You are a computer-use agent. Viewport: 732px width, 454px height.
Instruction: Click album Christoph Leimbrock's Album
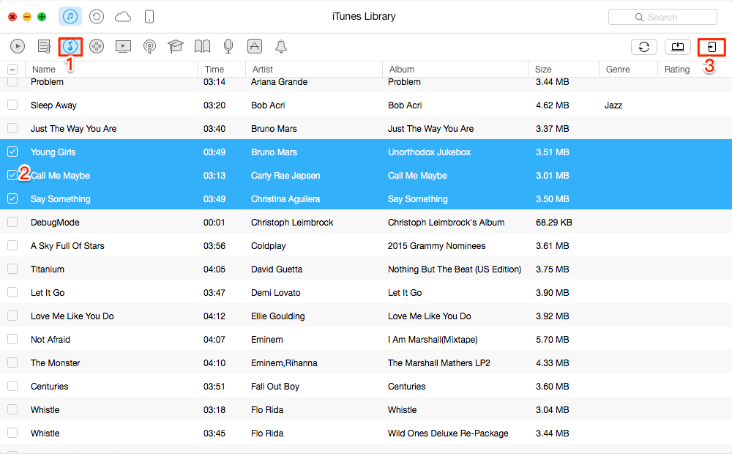point(446,223)
